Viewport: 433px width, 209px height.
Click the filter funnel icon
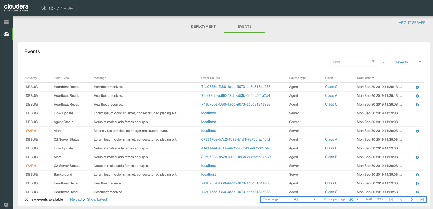click(373, 62)
